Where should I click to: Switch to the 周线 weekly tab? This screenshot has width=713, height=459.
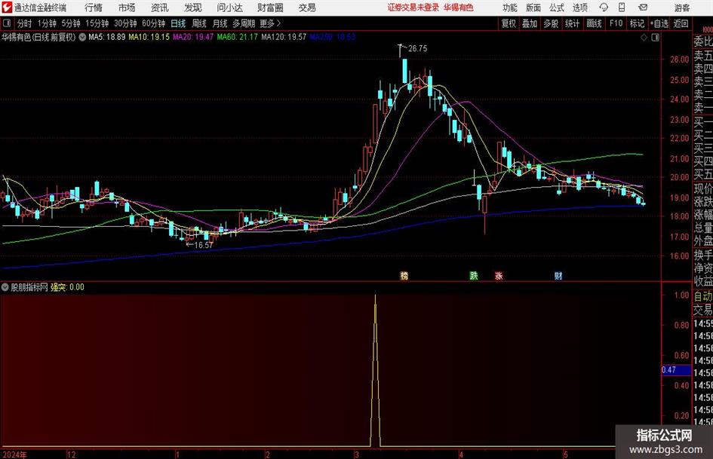point(198,23)
